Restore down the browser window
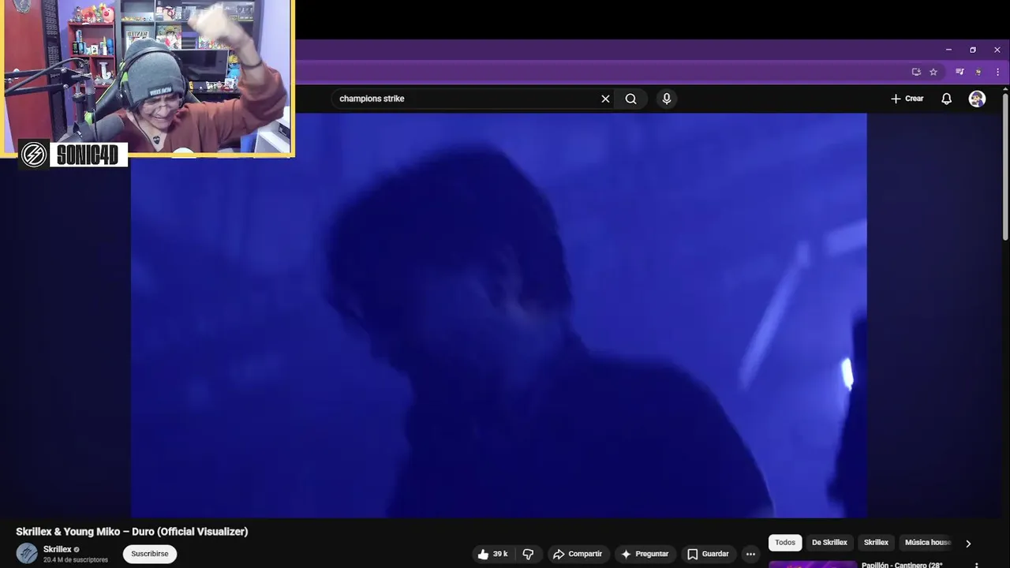1010x568 pixels. coord(973,50)
